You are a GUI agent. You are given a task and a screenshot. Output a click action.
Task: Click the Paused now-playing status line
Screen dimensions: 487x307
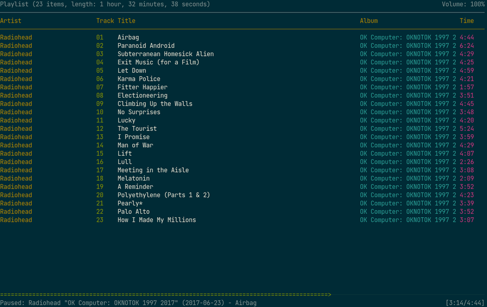click(x=128, y=303)
